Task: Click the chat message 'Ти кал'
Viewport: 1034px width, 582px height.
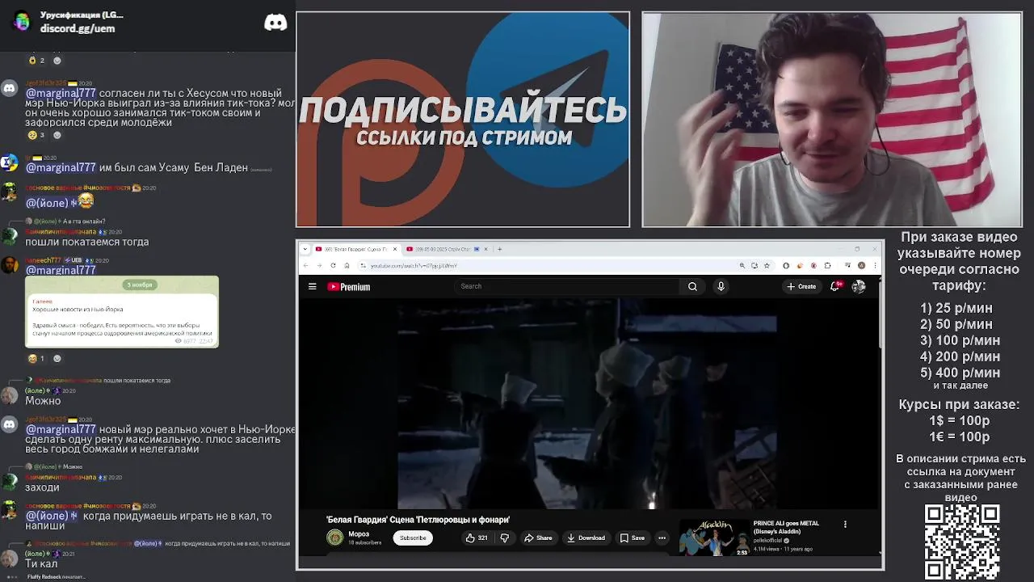Action: (x=41, y=563)
